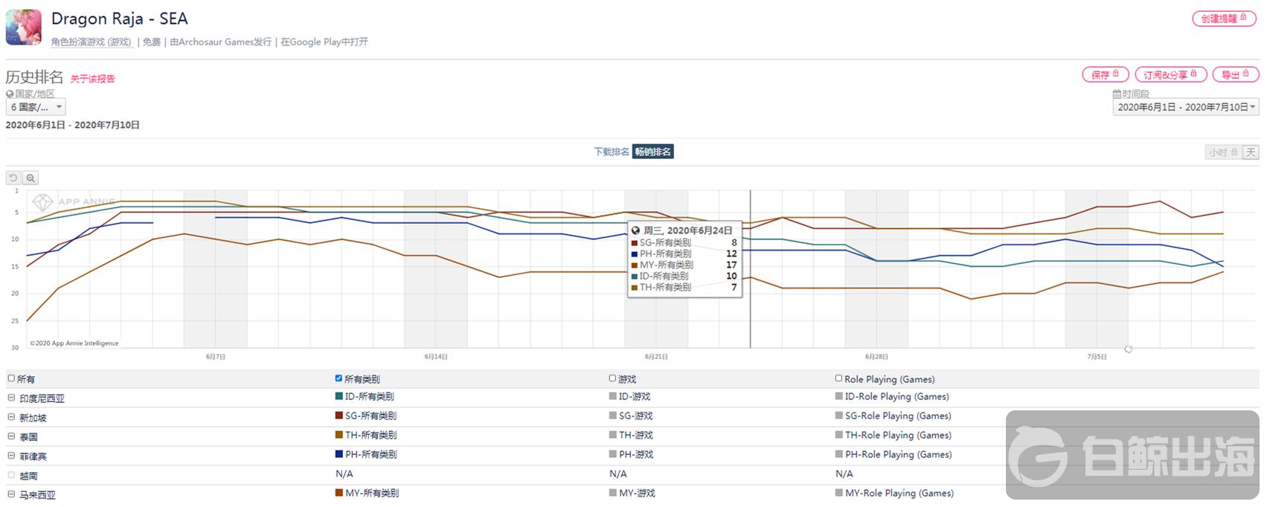
Task: Collapse the 新加坡 row
Action: (11, 417)
